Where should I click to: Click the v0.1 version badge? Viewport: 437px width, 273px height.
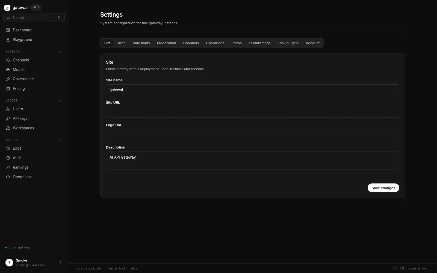[36, 7]
